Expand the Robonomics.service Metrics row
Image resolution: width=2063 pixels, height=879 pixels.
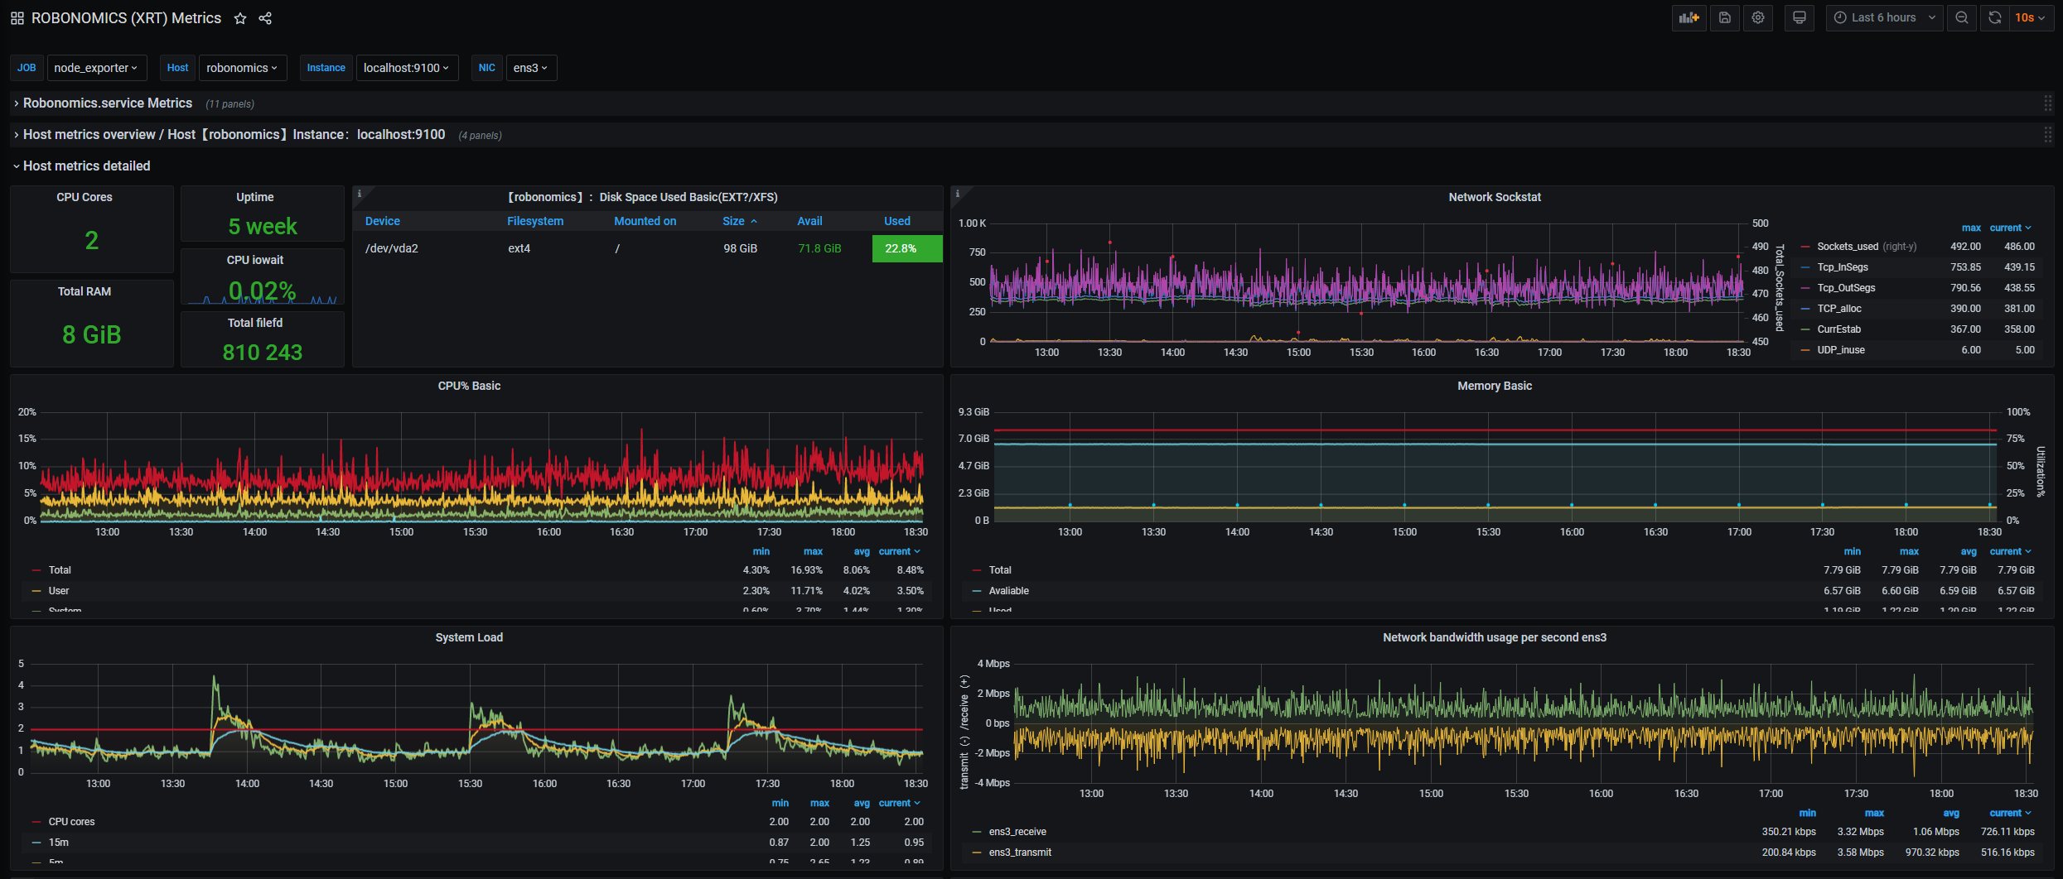[x=107, y=103]
